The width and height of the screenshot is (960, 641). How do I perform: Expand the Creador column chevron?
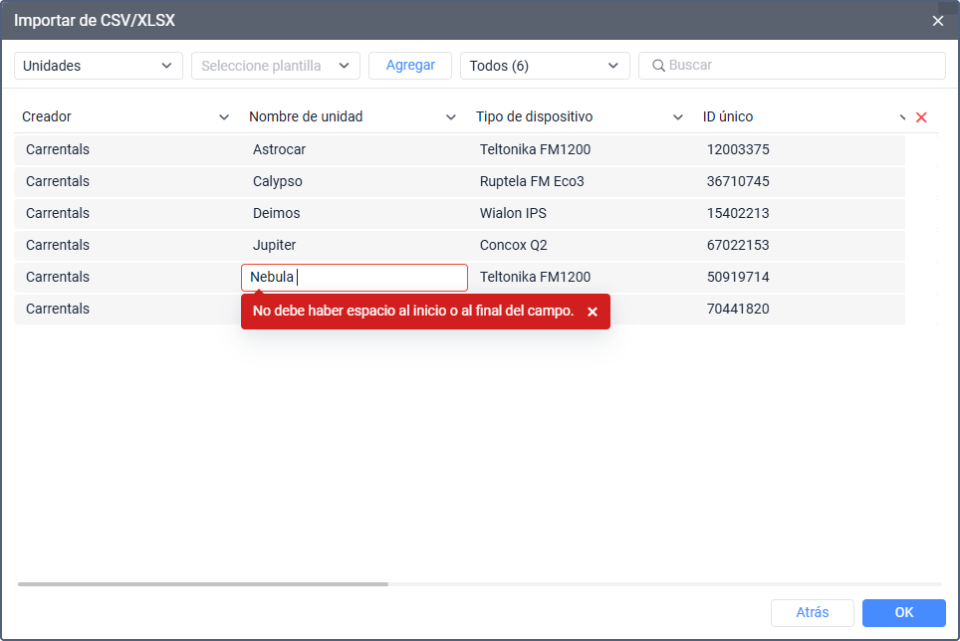pyautogui.click(x=224, y=117)
